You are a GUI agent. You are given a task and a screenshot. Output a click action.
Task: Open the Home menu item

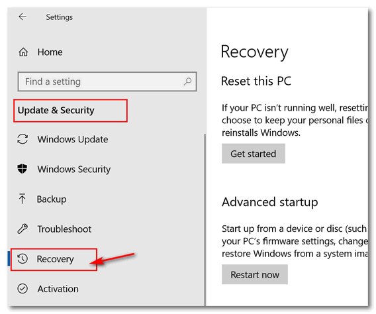(50, 52)
